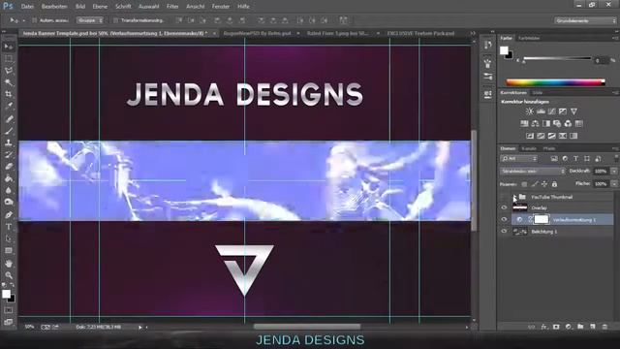620x349 pixels.
Task: Open the Fläche fill dropdown arrow
Action: pyautogui.click(x=613, y=184)
